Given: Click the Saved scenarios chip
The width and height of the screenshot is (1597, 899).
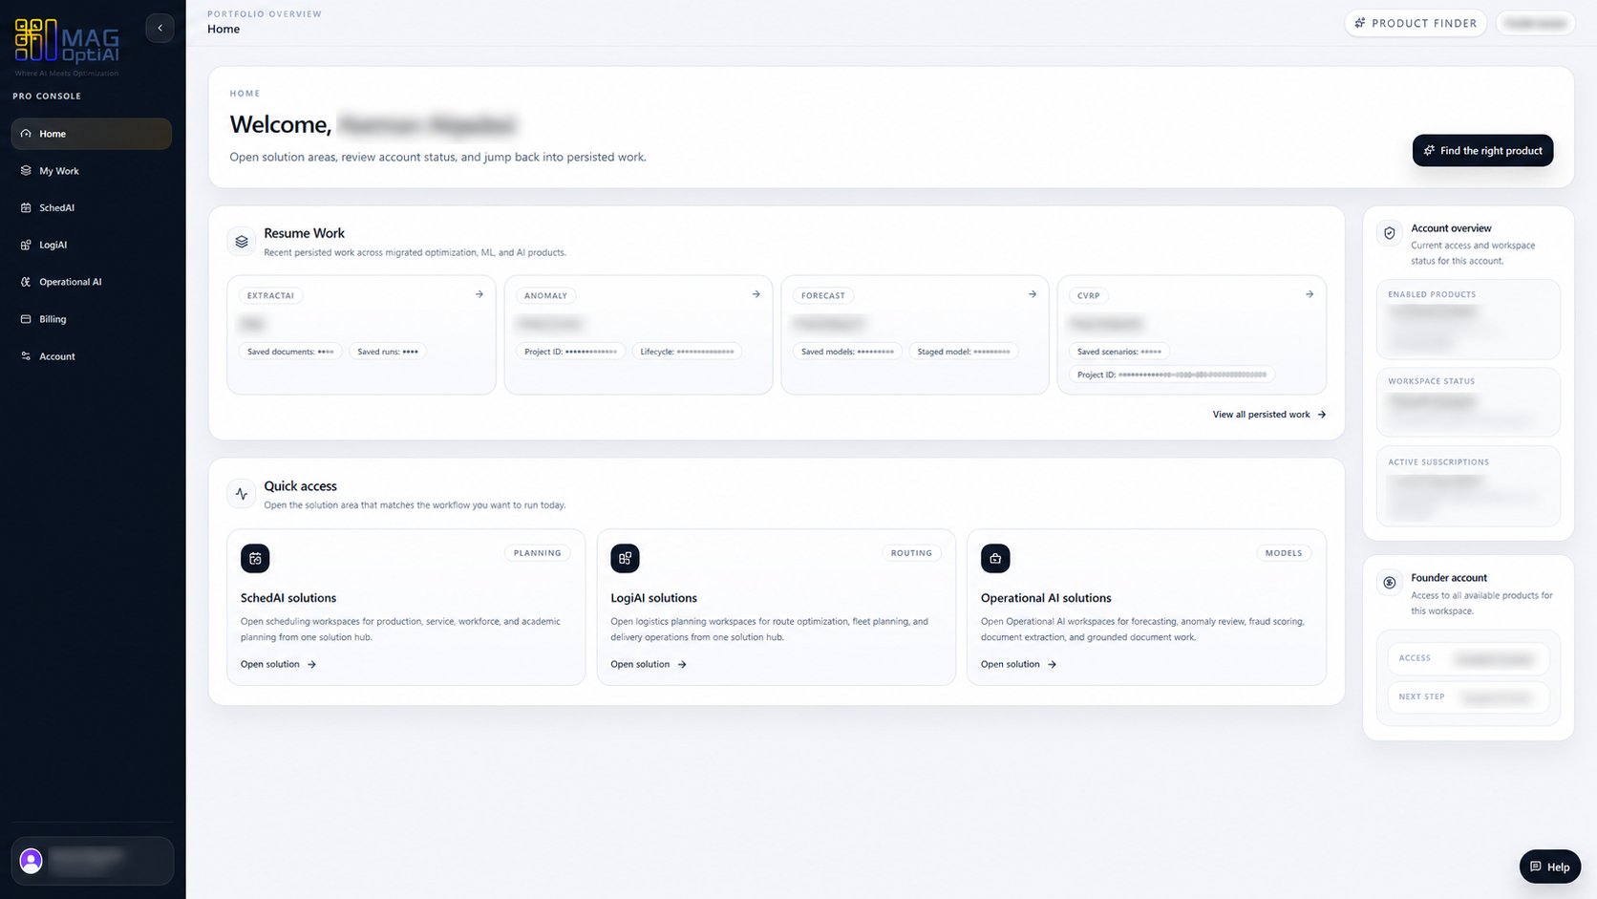Looking at the screenshot, I should click(1119, 352).
